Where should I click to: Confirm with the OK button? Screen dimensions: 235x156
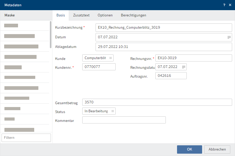pyautogui.click(x=190, y=149)
